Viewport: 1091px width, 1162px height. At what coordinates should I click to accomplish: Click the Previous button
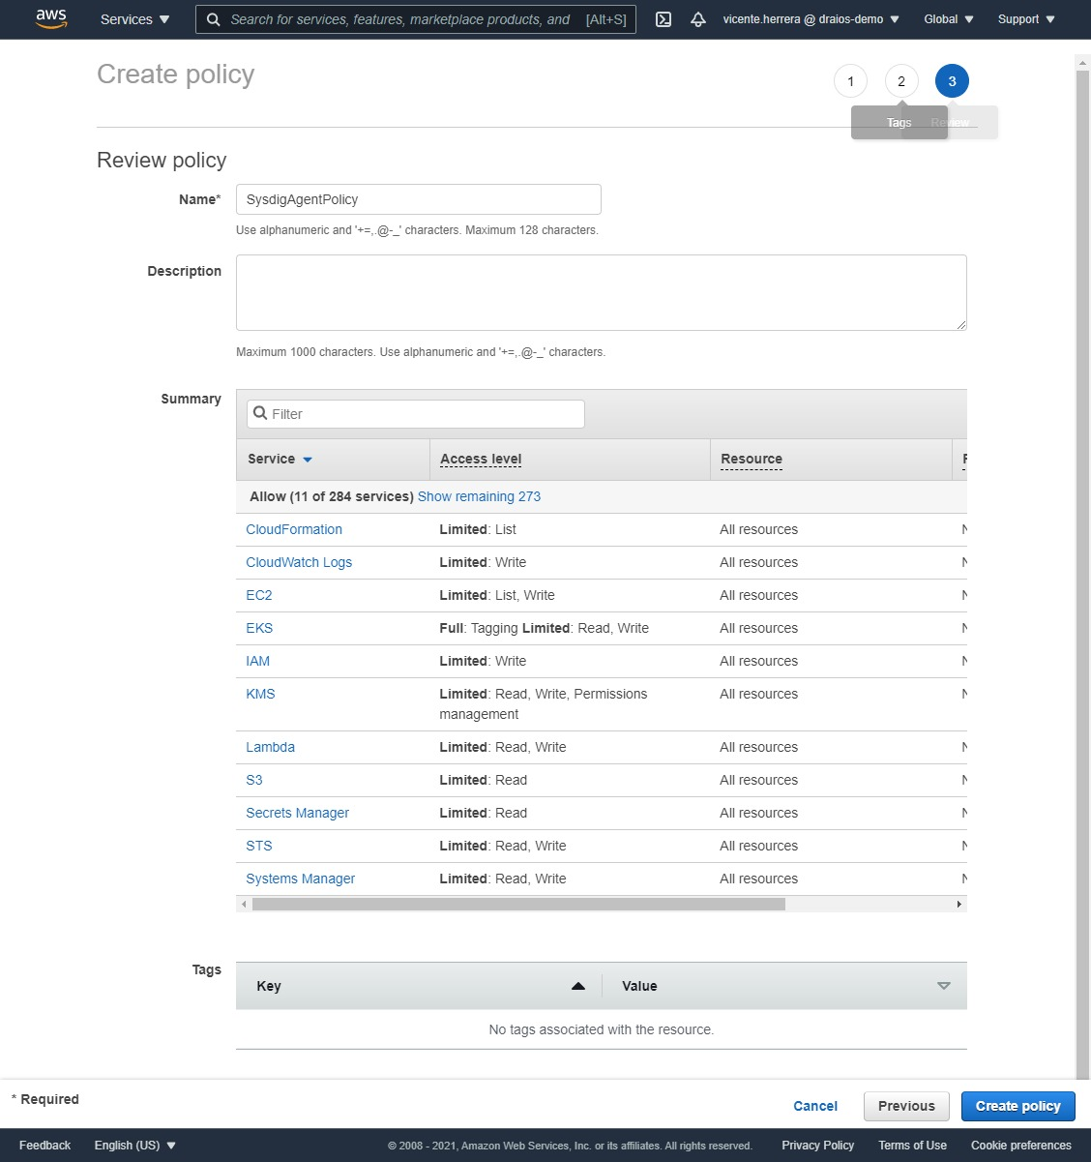click(x=906, y=1106)
